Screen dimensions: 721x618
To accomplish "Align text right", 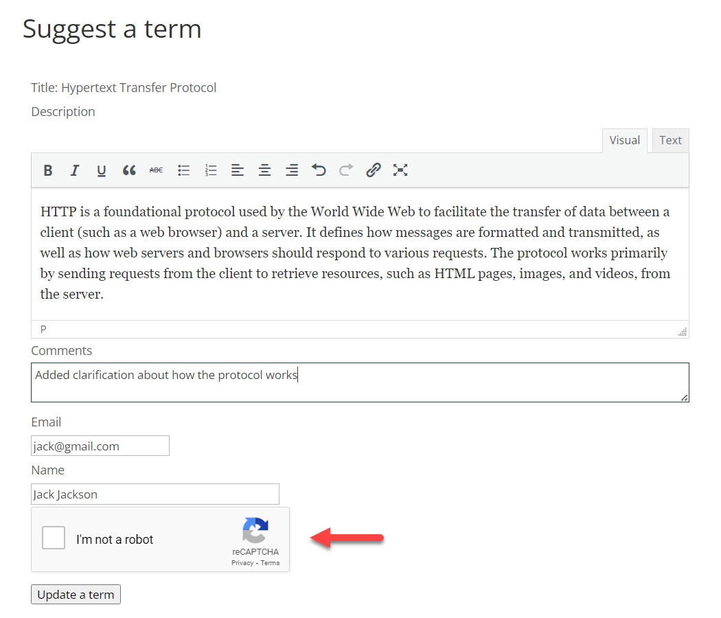I will (x=292, y=170).
